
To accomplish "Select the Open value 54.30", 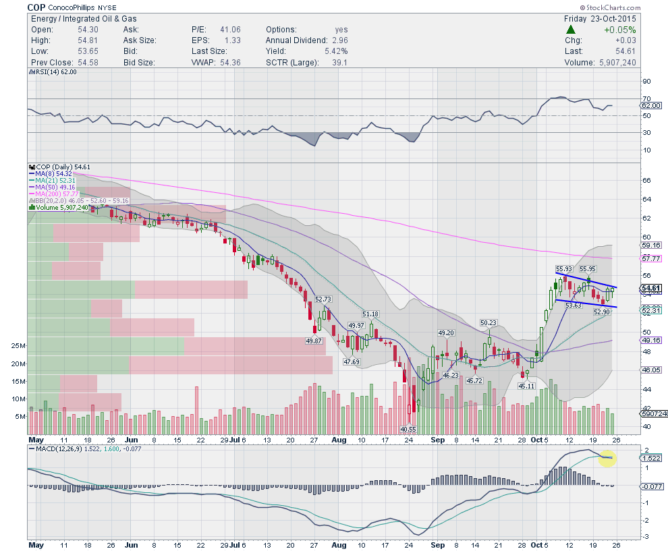I will pyautogui.click(x=88, y=30).
